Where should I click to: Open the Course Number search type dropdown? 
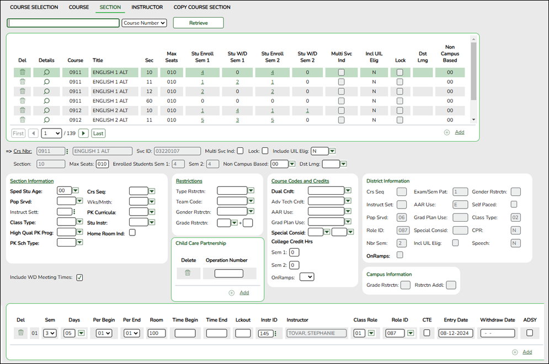[x=143, y=22]
